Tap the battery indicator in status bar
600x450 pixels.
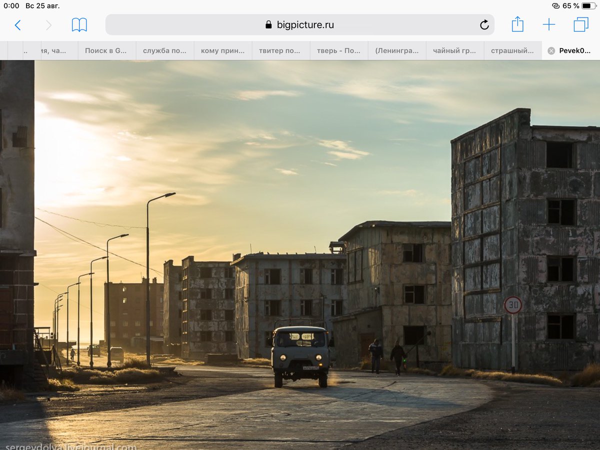click(589, 6)
